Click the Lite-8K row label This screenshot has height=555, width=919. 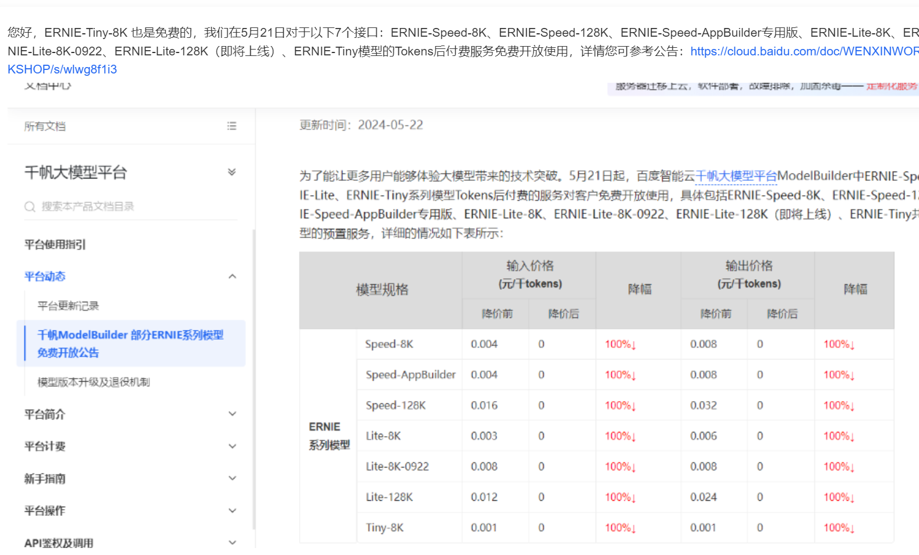tap(383, 436)
